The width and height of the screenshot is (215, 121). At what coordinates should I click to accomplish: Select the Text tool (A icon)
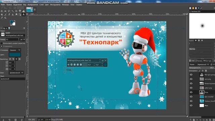(24, 14)
